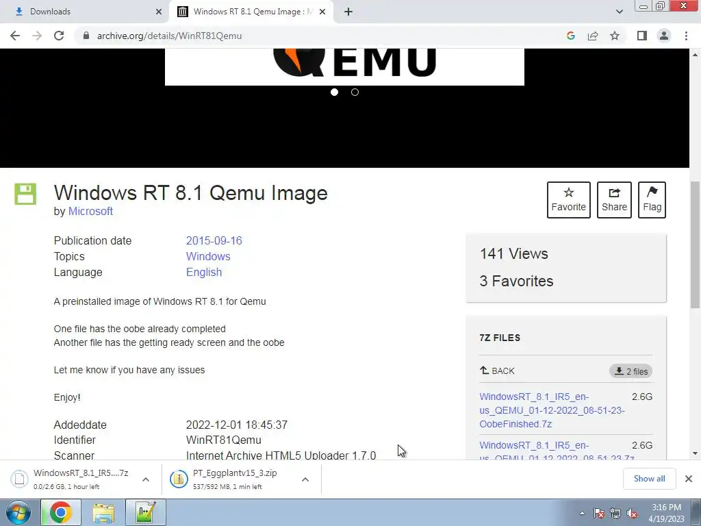This screenshot has width=701, height=526.
Task: Click the Action Center flag tray icon
Action: [598, 513]
